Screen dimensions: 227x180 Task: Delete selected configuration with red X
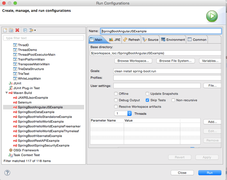click(17, 30)
